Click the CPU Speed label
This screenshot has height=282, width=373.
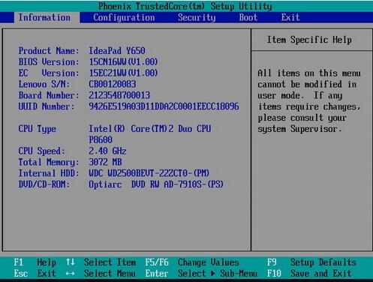point(42,151)
